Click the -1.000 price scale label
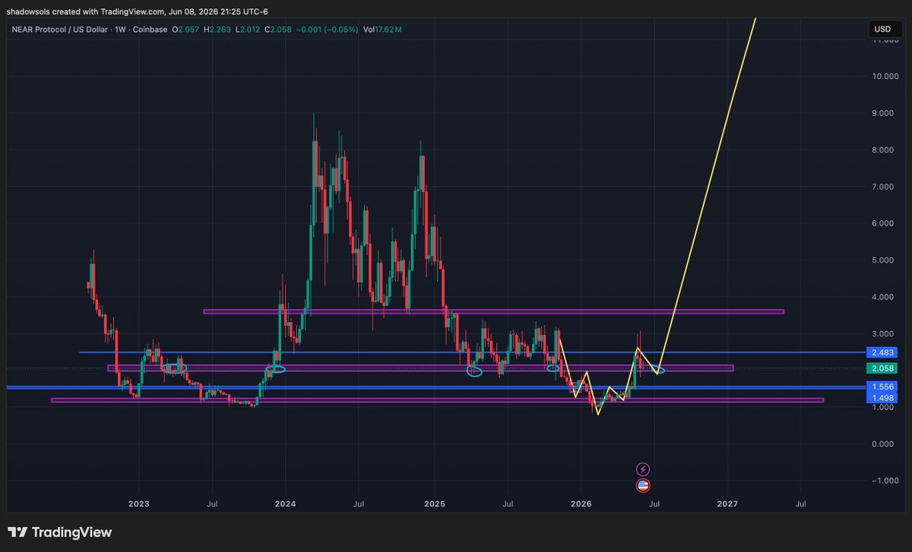Image resolution: width=912 pixels, height=552 pixels. pyautogui.click(x=886, y=481)
